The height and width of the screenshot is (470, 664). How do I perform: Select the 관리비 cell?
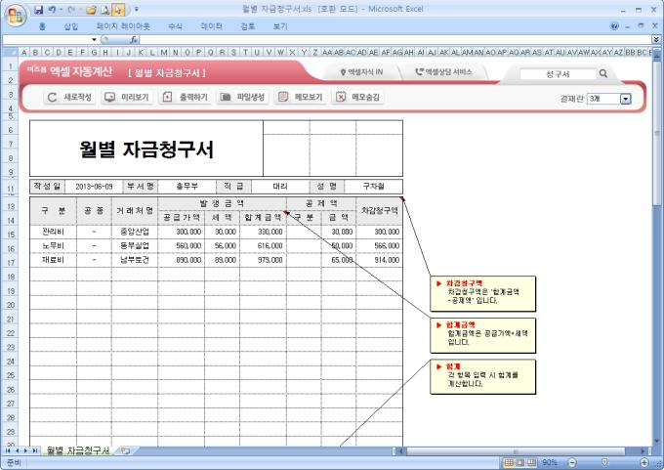(x=54, y=232)
